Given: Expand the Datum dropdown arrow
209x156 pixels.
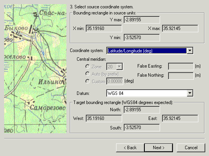Looking at the screenshot, I should pyautogui.click(x=190, y=93).
